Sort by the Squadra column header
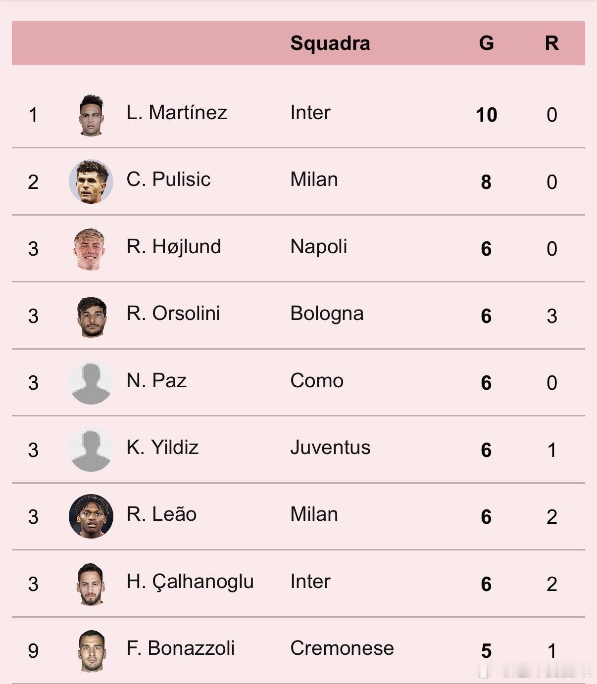 point(330,43)
